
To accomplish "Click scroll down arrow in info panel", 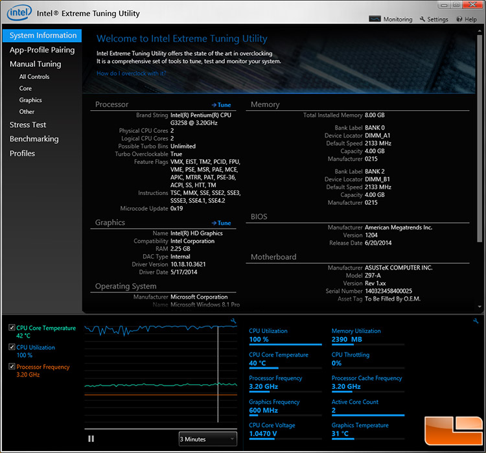I will pyautogui.click(x=480, y=307).
